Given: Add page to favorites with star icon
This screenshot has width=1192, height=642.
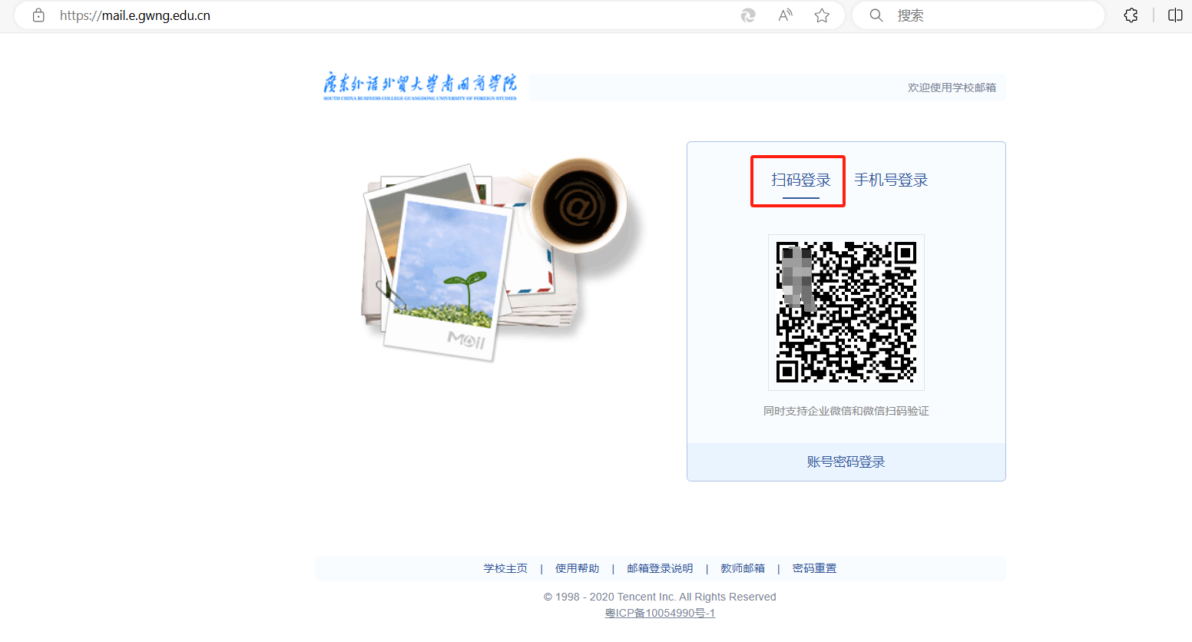Looking at the screenshot, I should [x=822, y=15].
